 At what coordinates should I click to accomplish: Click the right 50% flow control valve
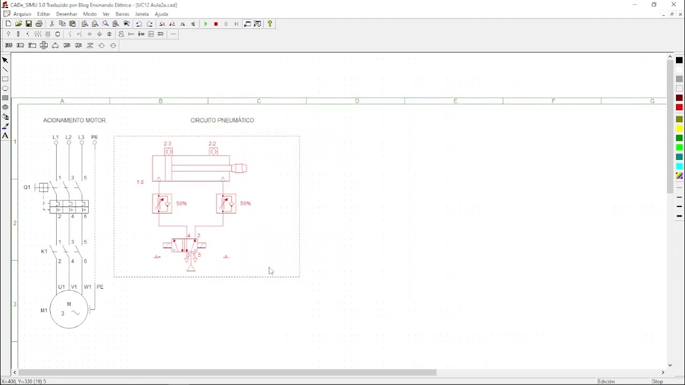tap(226, 204)
